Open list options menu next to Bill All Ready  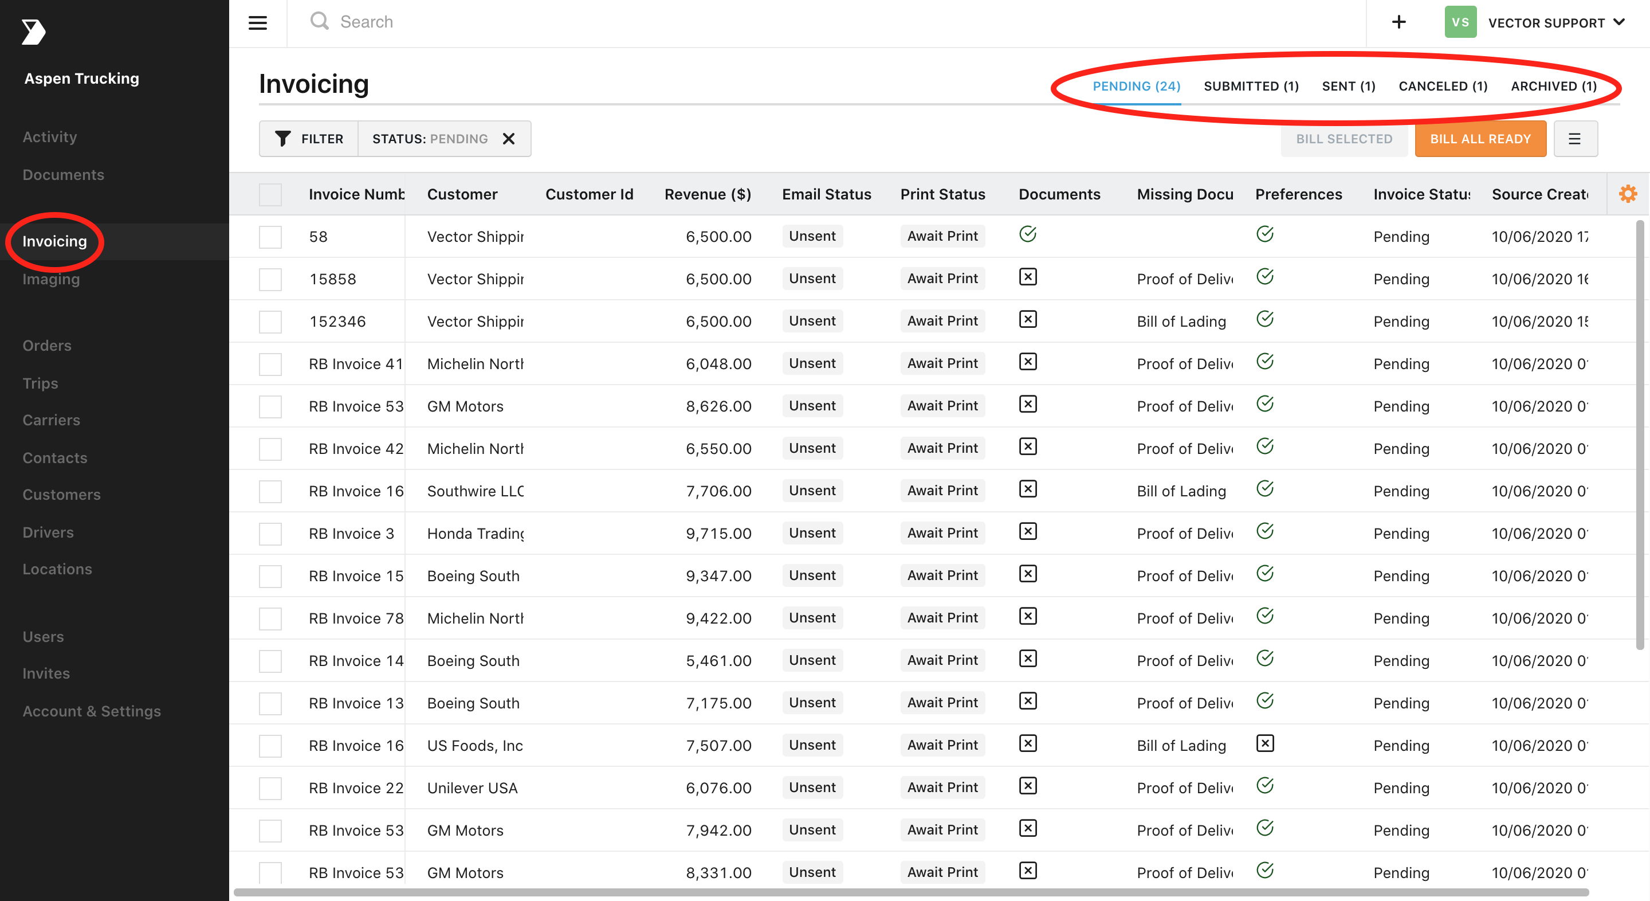[x=1574, y=139]
